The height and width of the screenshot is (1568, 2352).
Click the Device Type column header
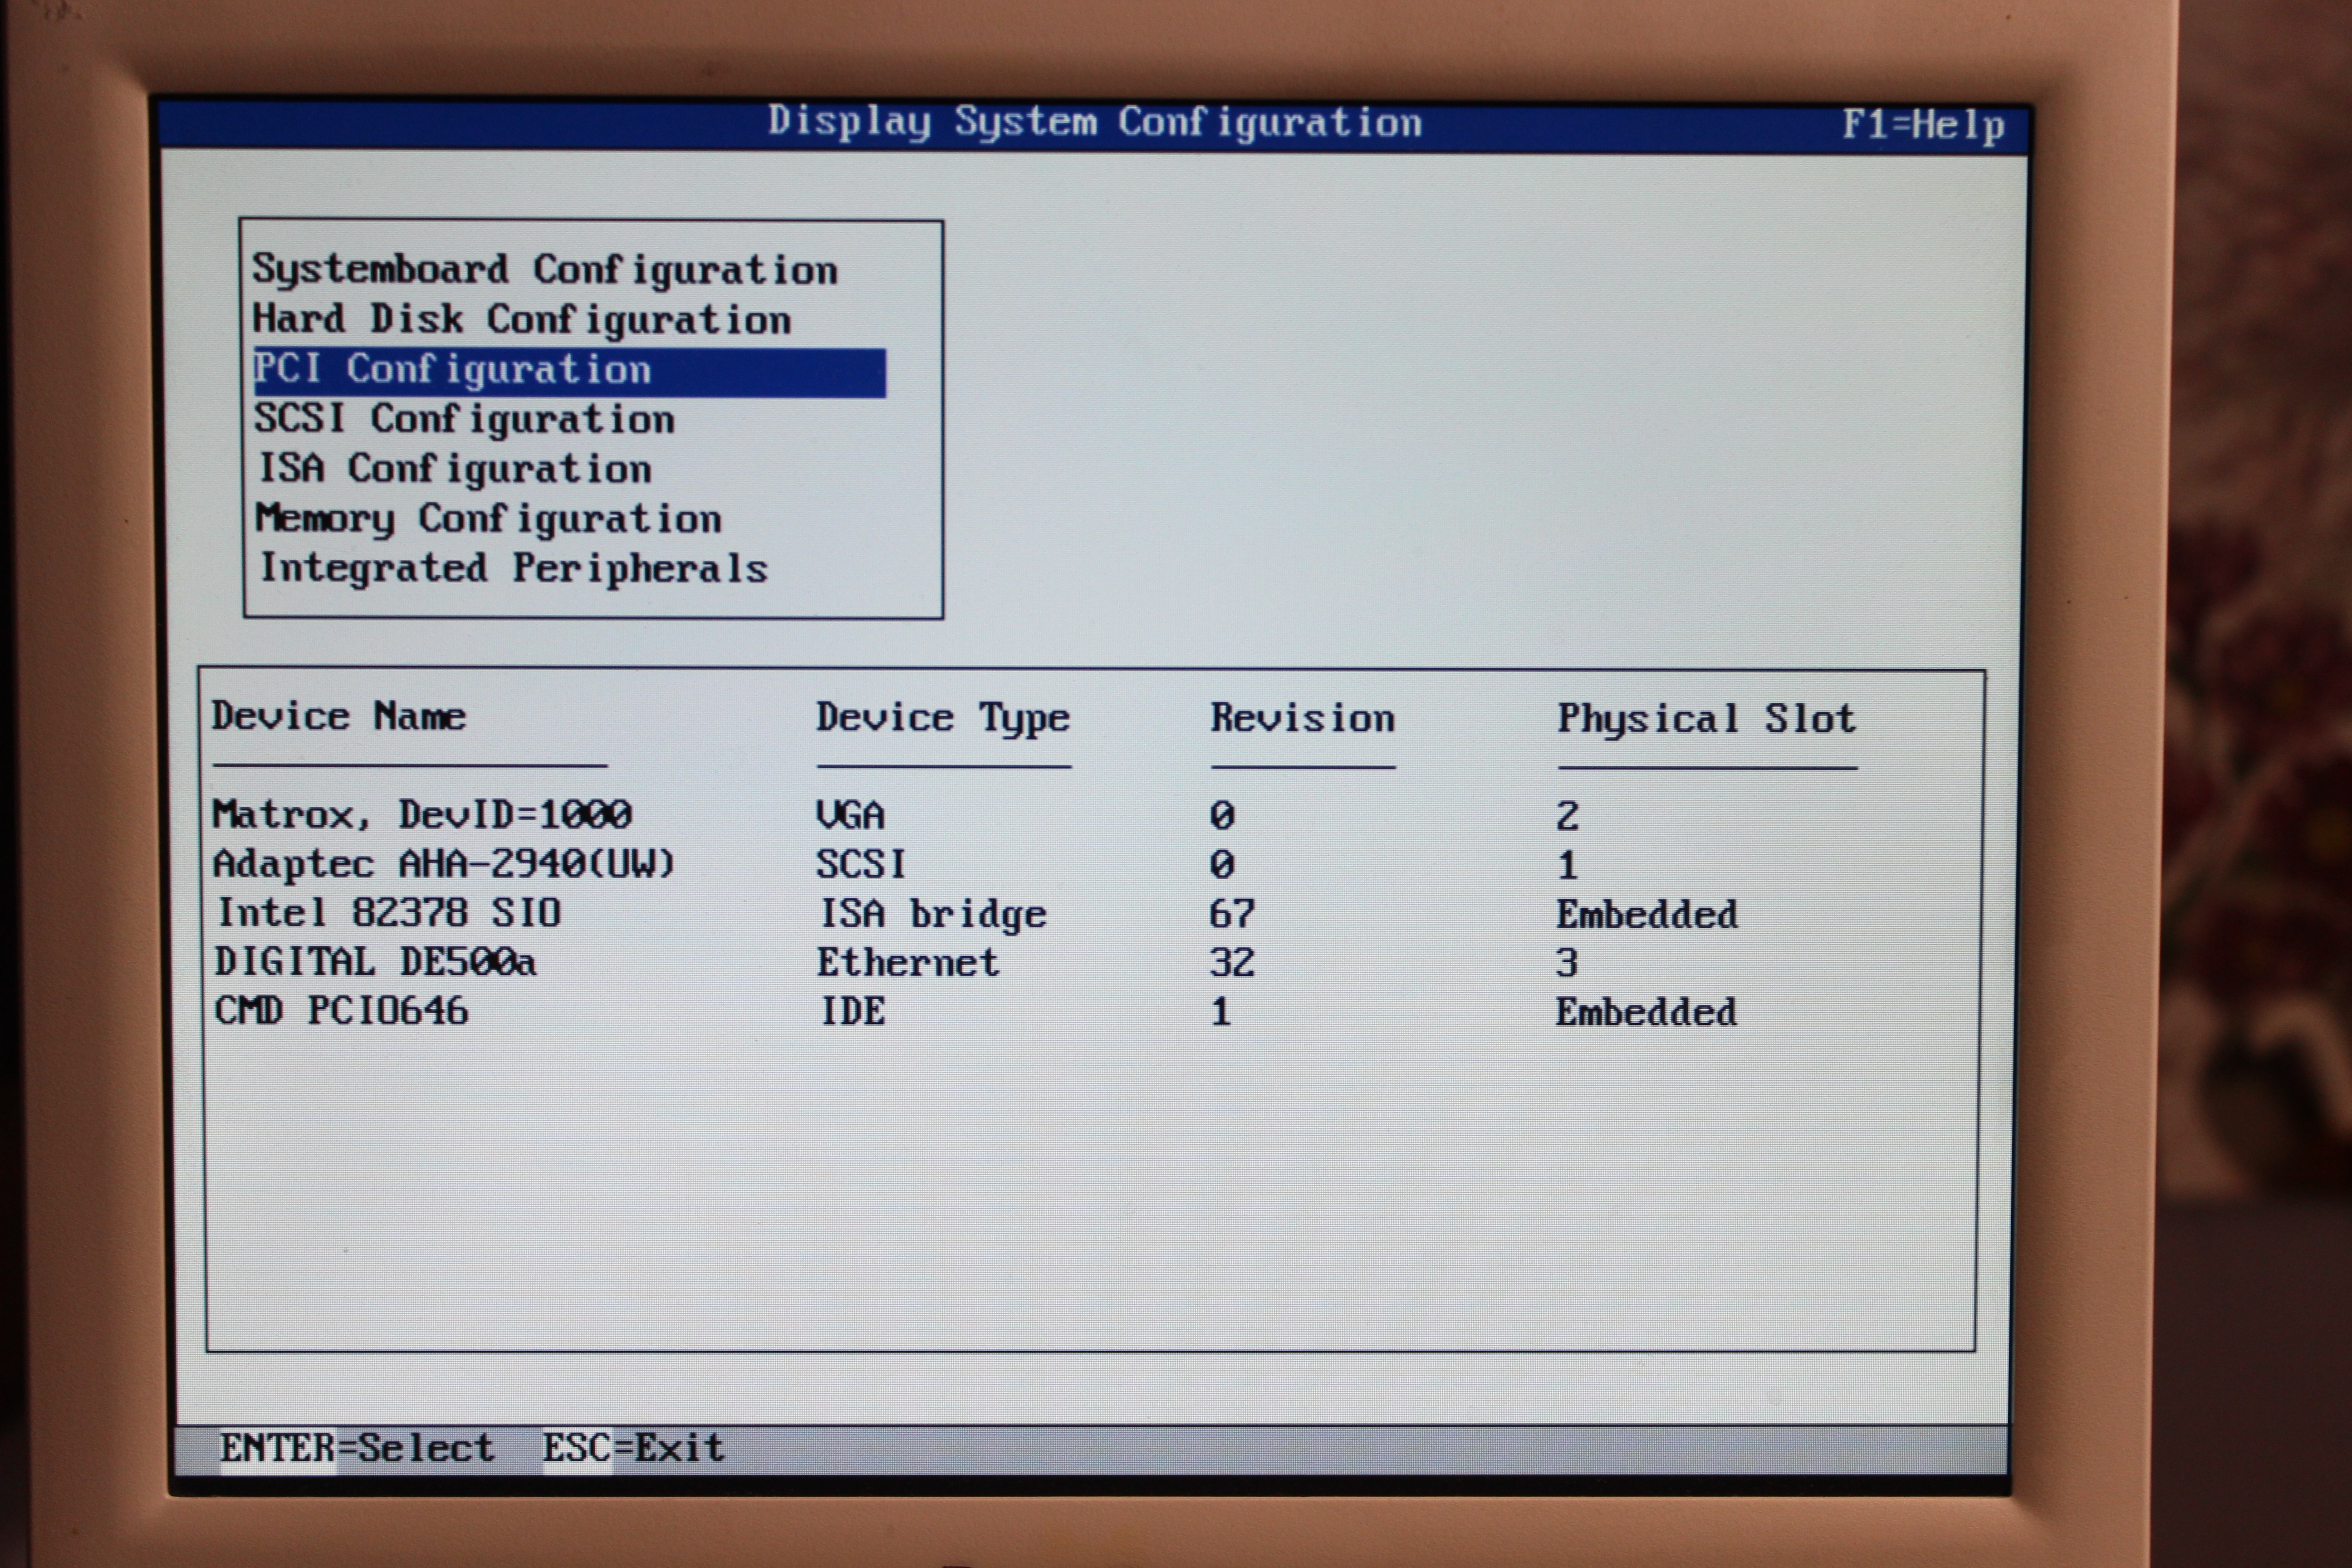[x=942, y=718]
